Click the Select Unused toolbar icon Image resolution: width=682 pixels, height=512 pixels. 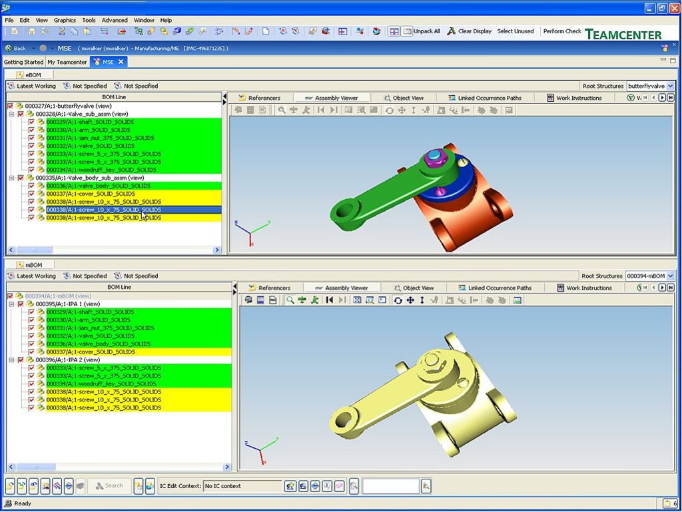click(x=516, y=31)
